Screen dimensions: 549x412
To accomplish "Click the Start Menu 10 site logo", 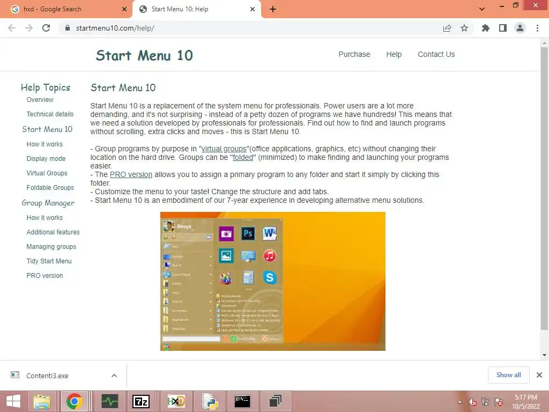I will coord(144,55).
